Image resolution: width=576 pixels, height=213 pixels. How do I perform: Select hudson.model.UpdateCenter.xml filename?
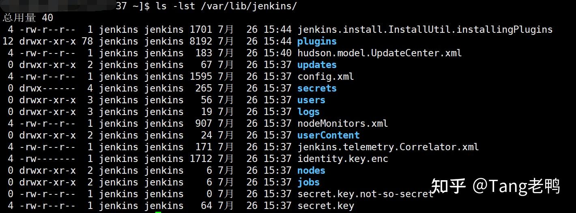380,53
